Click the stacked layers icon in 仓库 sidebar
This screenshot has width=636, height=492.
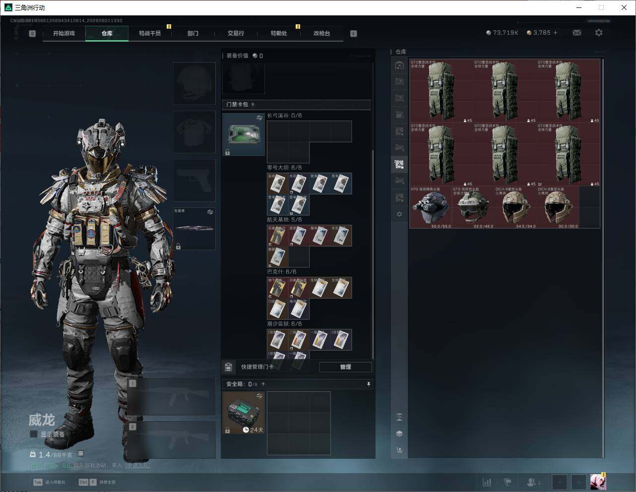[399, 433]
